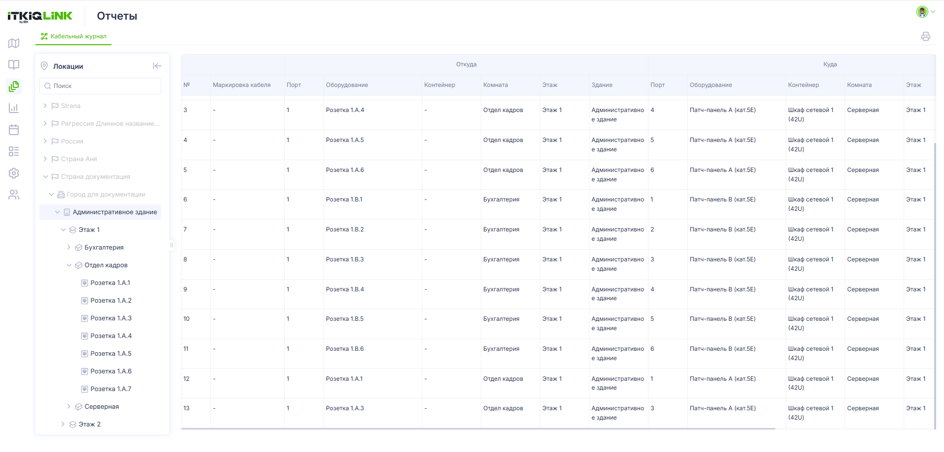Open the book catalog sidebar icon

tap(14, 65)
